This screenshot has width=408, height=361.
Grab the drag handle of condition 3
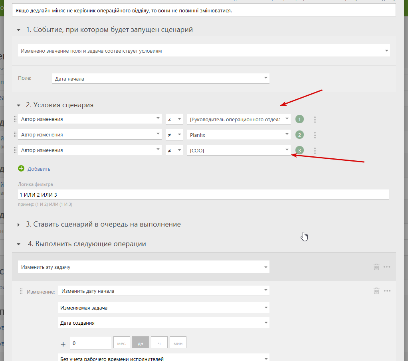(15, 150)
